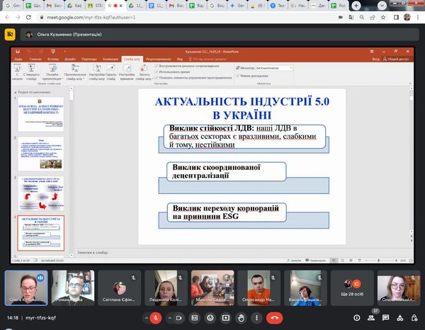Open the meeting details info icon
Viewport: 425px width, 330px height.
point(358,318)
